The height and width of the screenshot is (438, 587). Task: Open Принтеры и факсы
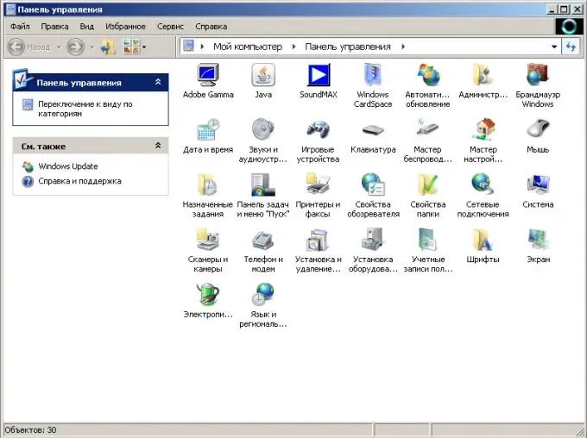(x=319, y=196)
